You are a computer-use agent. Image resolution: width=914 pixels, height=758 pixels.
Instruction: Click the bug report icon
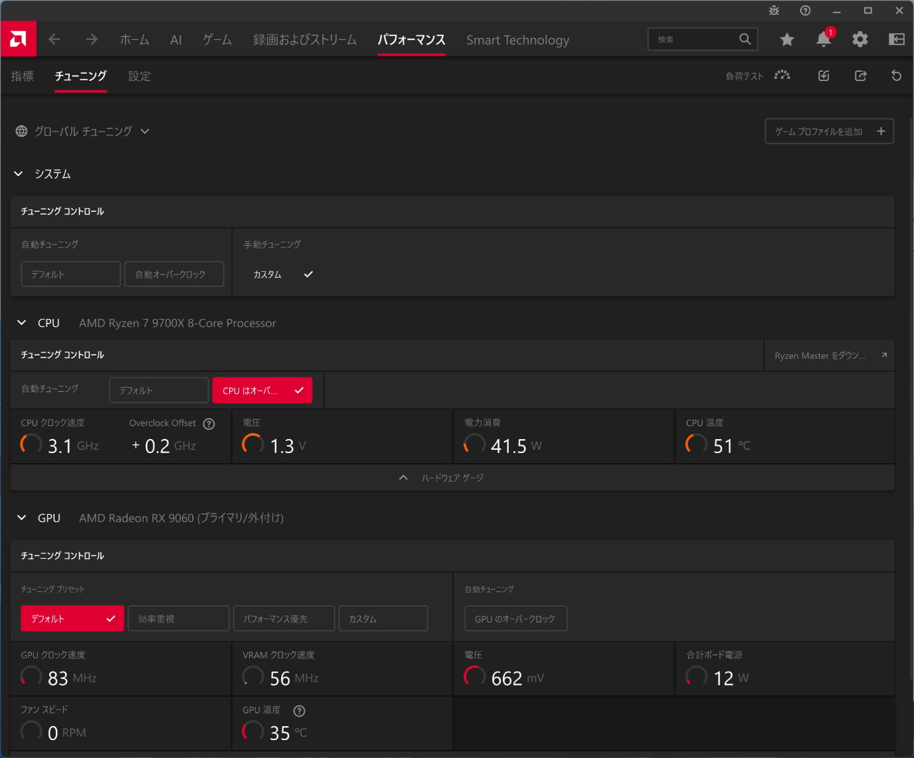(774, 11)
